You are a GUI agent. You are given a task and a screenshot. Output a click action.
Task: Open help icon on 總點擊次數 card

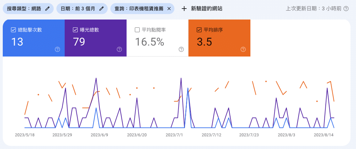pos(57,49)
